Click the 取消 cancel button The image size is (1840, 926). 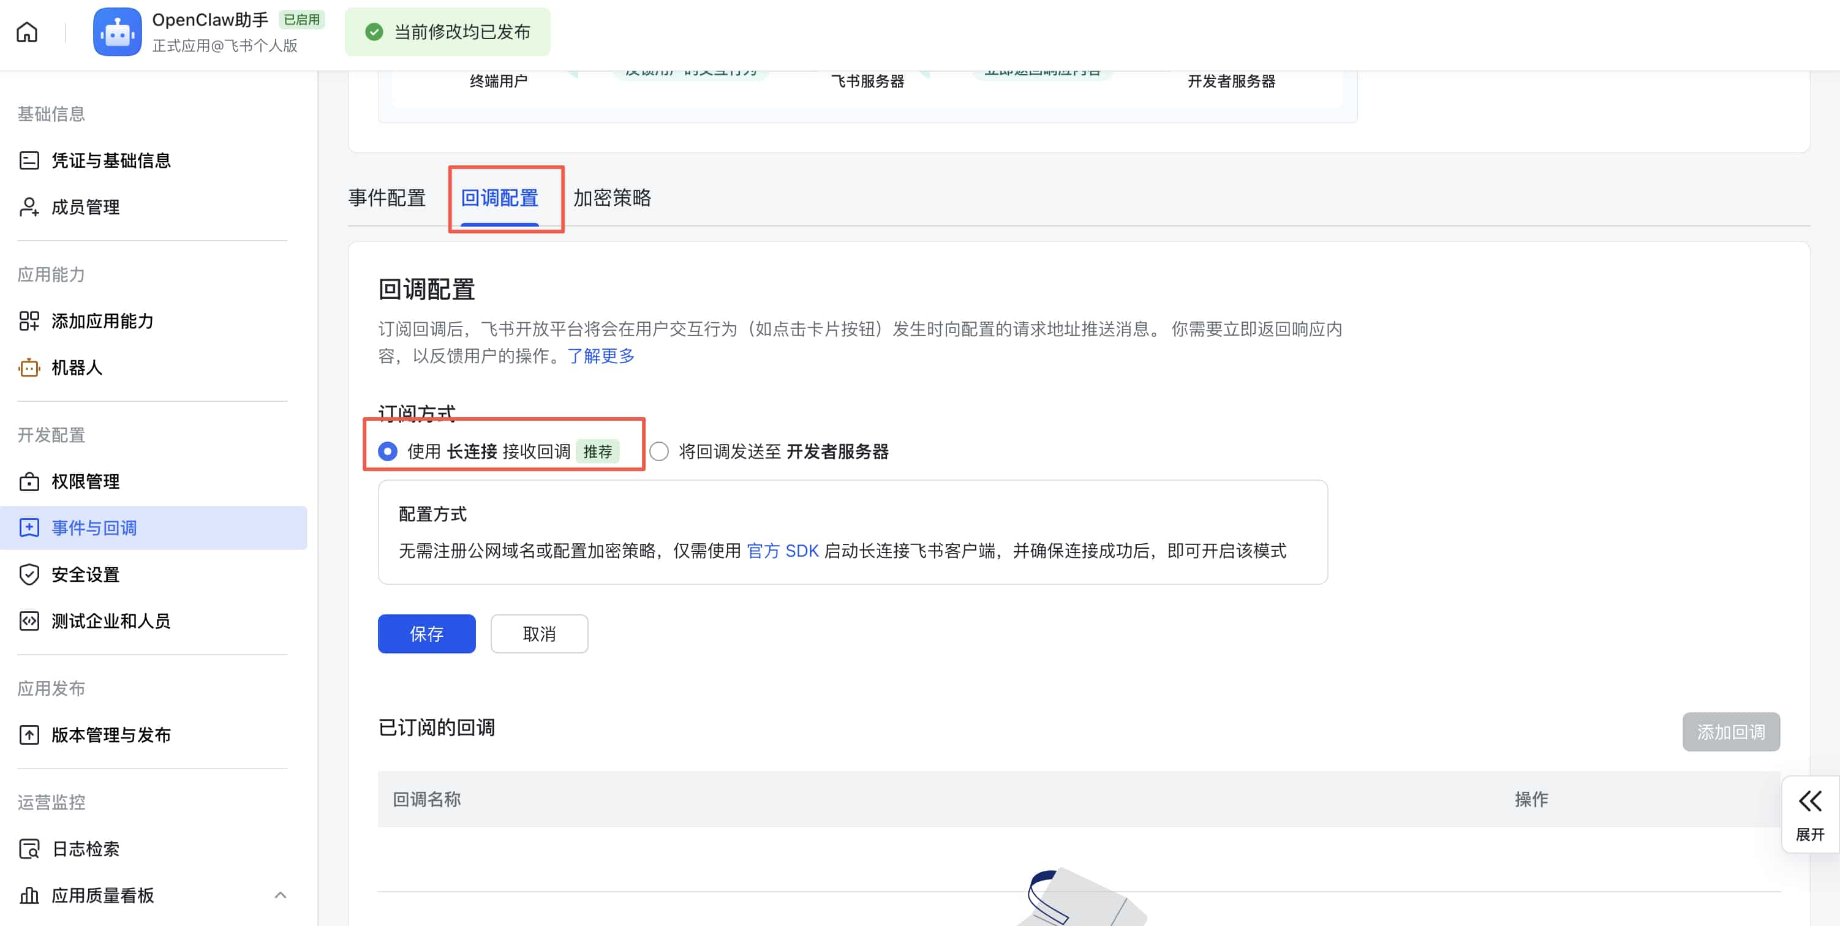click(x=538, y=633)
